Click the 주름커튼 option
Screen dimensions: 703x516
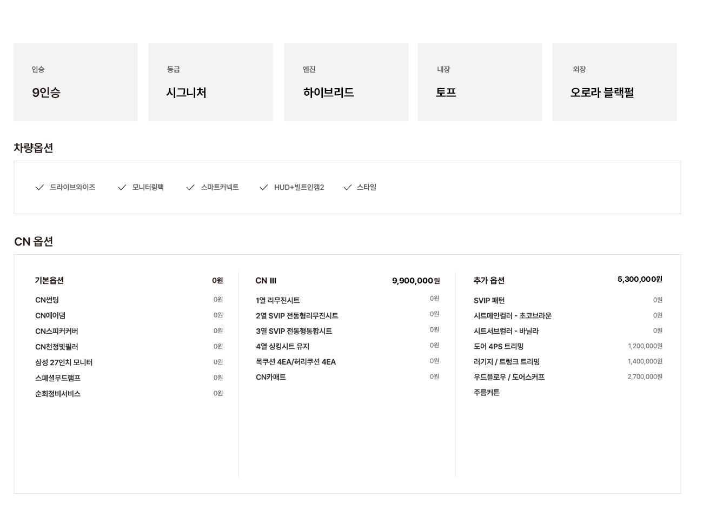click(x=487, y=393)
